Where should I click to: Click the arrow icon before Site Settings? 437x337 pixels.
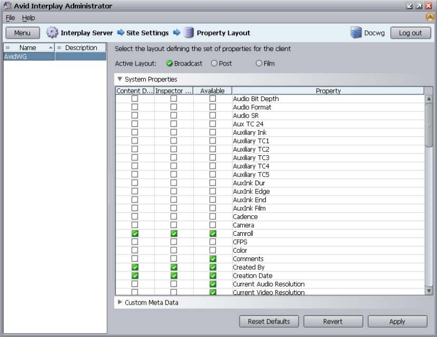coord(121,33)
